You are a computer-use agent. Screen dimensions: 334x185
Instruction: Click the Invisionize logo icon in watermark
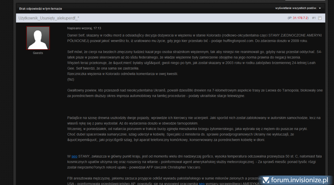point(266,180)
